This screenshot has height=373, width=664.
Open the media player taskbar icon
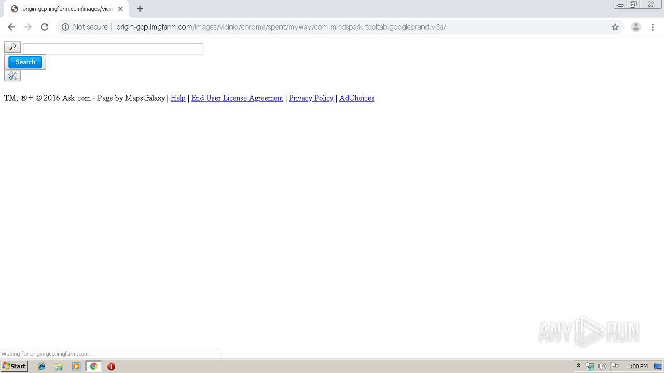(x=76, y=366)
